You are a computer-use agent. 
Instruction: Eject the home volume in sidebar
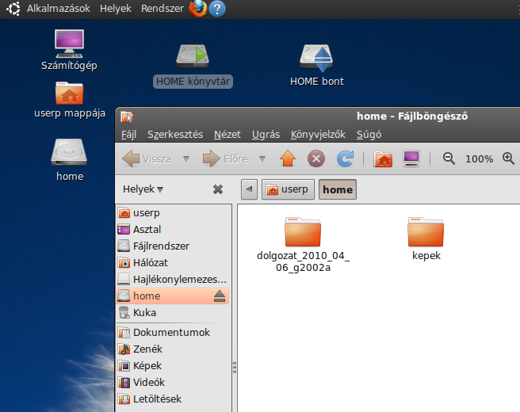[220, 296]
